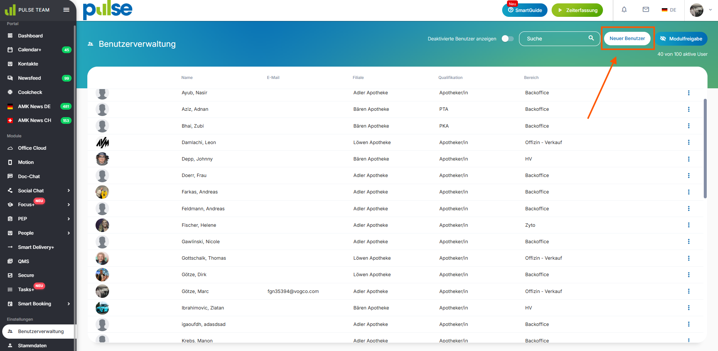This screenshot has width=718, height=351.
Task: Click the search magnifier icon
Action: [x=591, y=38]
